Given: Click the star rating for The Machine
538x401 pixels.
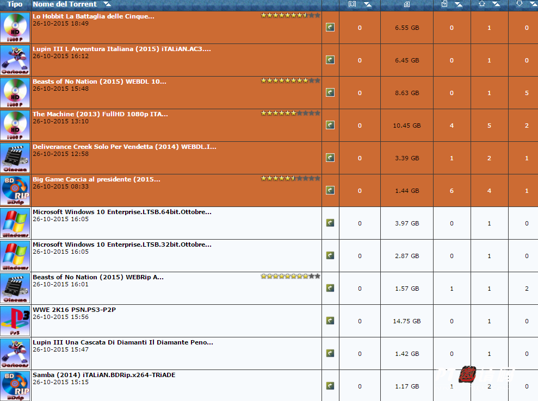Looking at the screenshot, I should click(290, 113).
